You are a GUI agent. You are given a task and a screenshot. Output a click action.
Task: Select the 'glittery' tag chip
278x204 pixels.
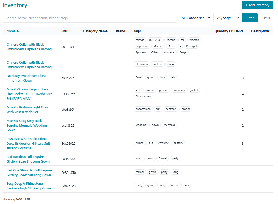click(x=178, y=143)
